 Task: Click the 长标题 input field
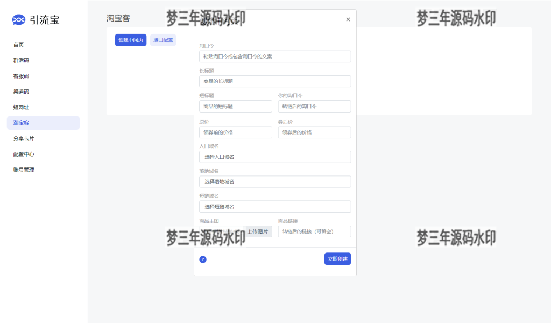[274, 81]
